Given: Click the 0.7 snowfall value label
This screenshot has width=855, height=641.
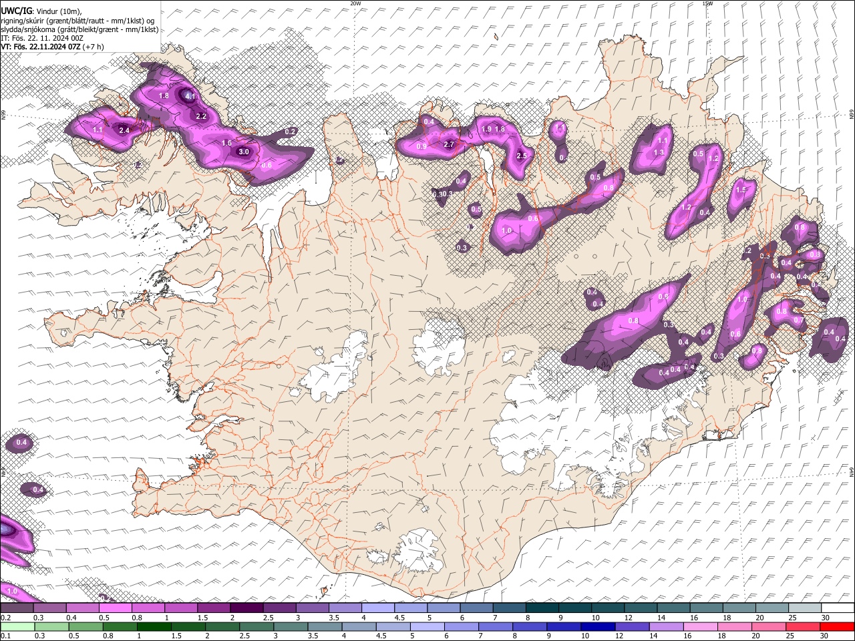Looking at the screenshot, I should click(798, 320).
